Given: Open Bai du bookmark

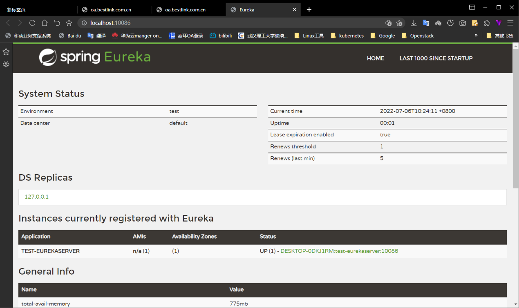Looking at the screenshot, I should [70, 36].
